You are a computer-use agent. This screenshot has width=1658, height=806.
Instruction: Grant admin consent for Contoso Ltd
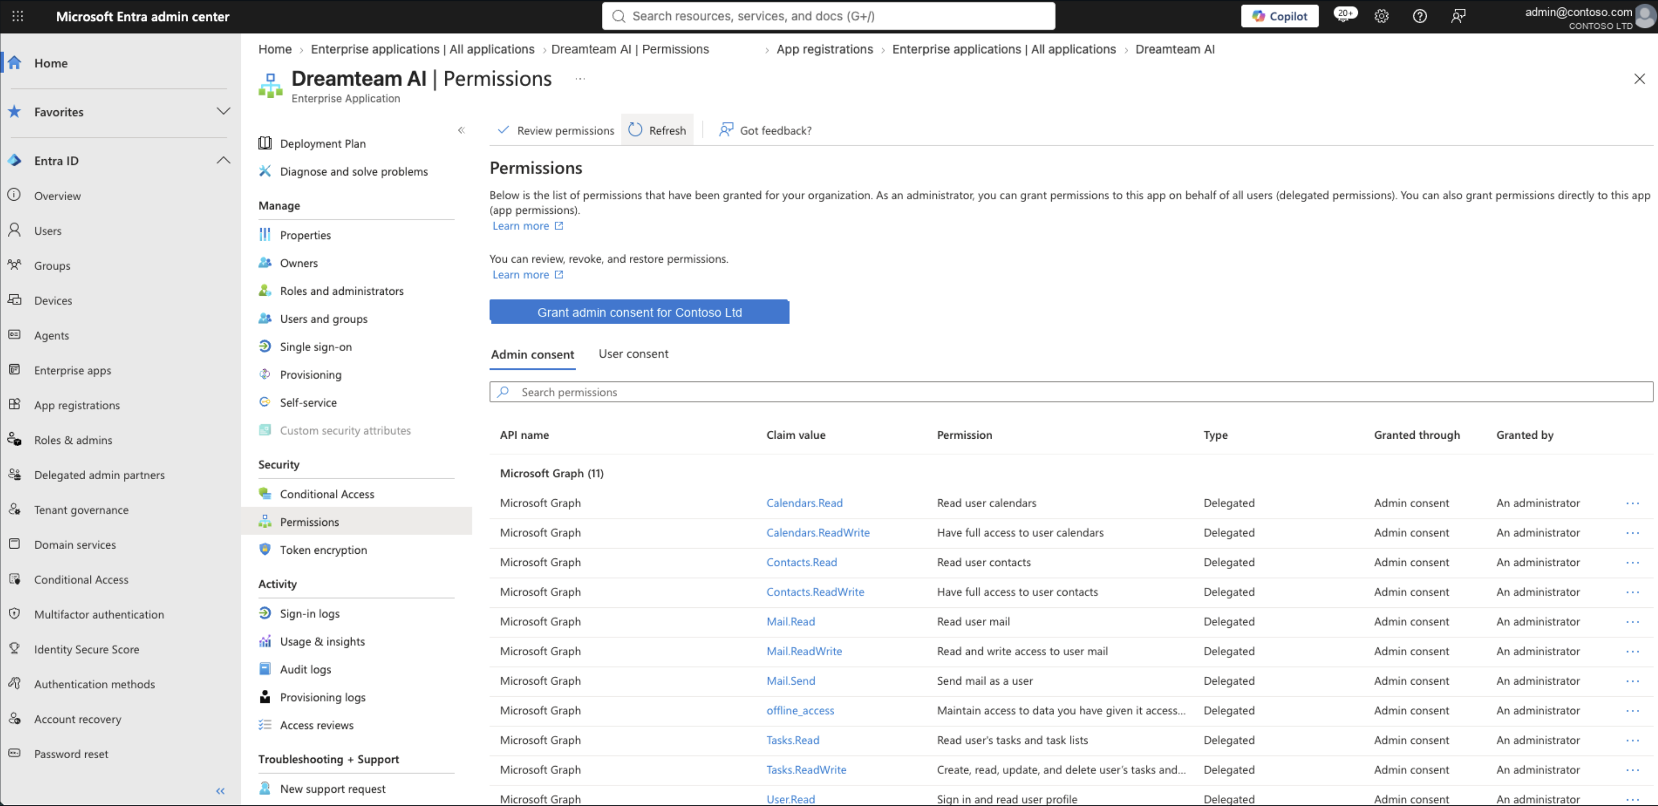coord(639,312)
